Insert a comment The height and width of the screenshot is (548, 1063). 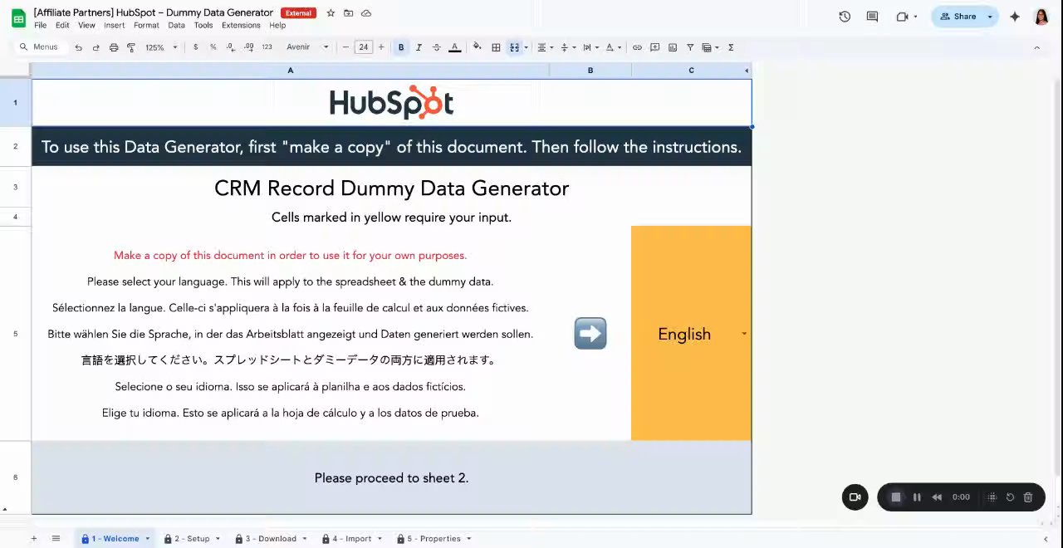tap(655, 47)
